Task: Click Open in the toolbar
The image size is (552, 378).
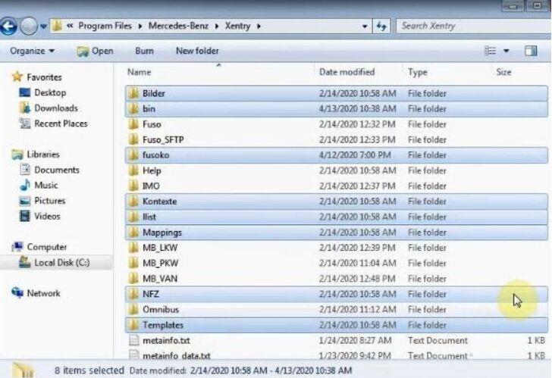Action: click(x=95, y=51)
